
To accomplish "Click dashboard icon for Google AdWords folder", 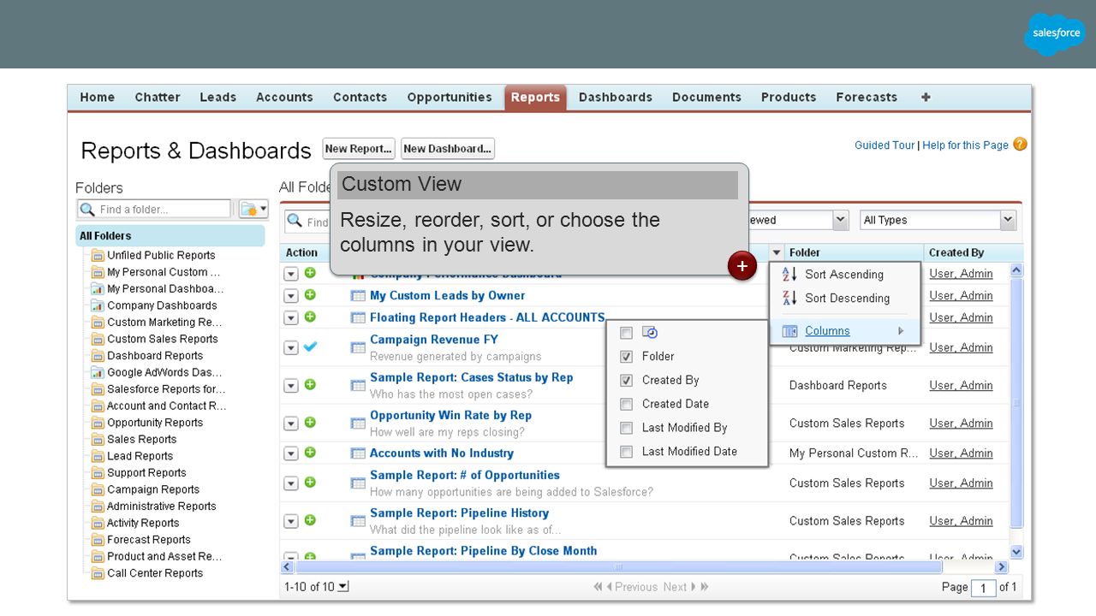I will tap(98, 372).
